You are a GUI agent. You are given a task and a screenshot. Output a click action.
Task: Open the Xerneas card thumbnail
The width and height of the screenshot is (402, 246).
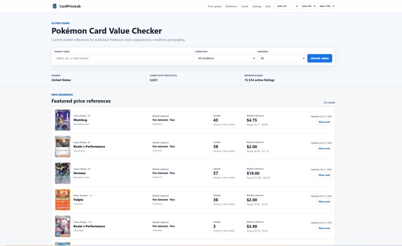point(62,173)
